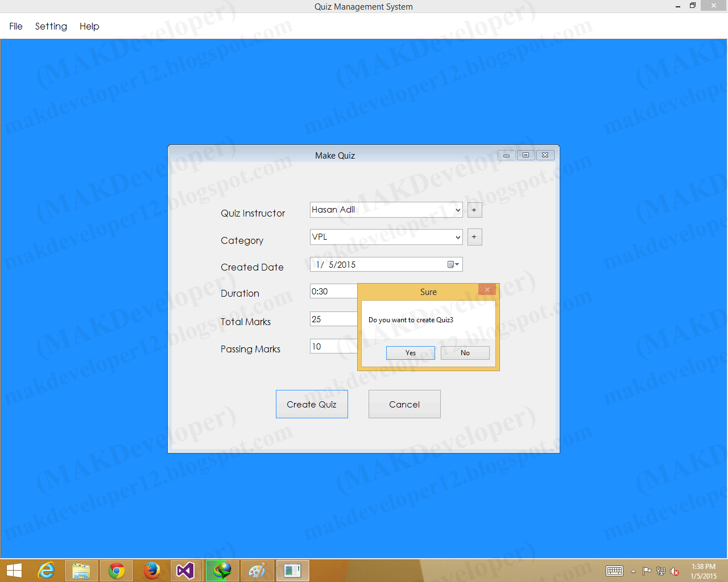Open Internet Download Manager from the taskbar
Screen dimensions: 728x582
point(222,570)
